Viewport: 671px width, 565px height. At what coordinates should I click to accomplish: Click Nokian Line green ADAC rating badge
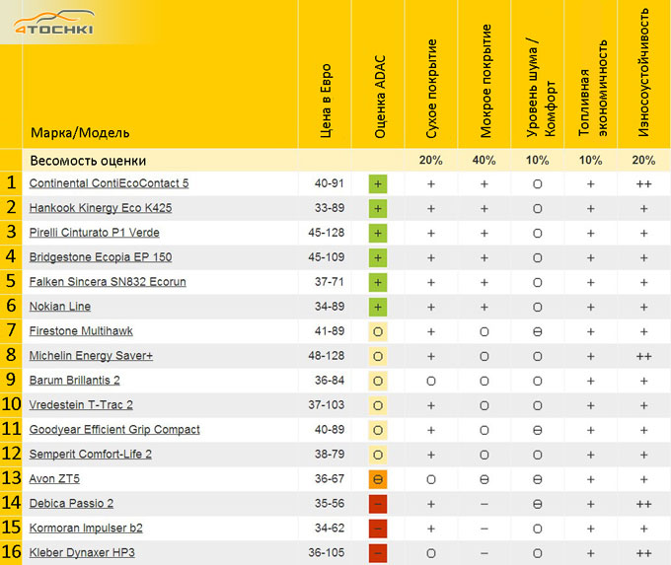click(378, 307)
